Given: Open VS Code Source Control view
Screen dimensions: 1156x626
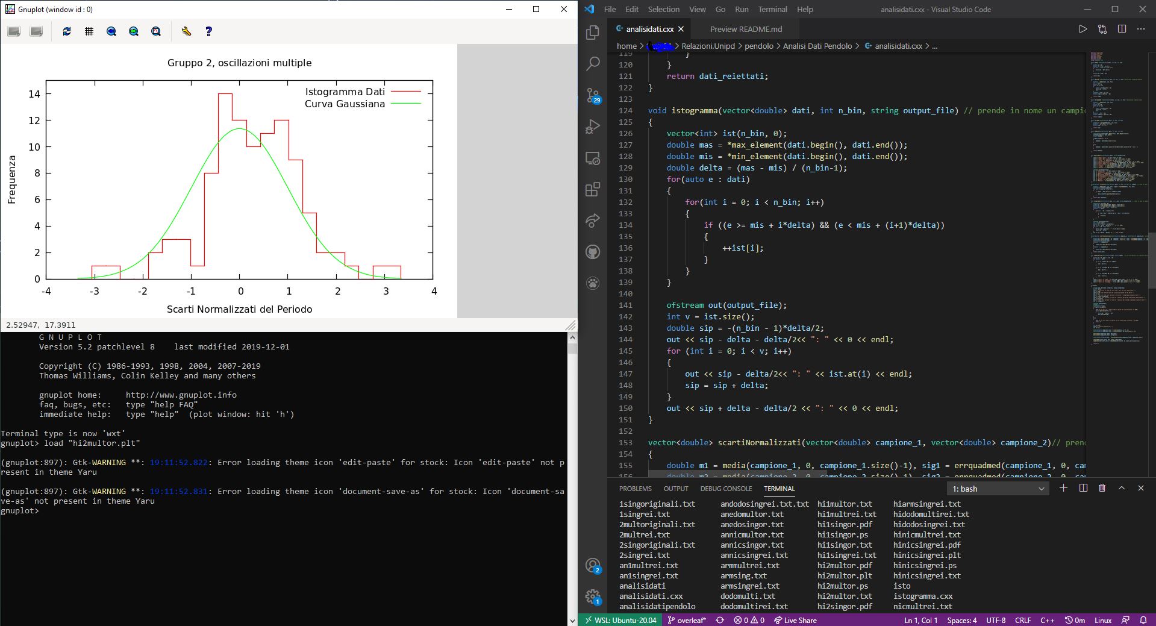Looking at the screenshot, I should (593, 95).
